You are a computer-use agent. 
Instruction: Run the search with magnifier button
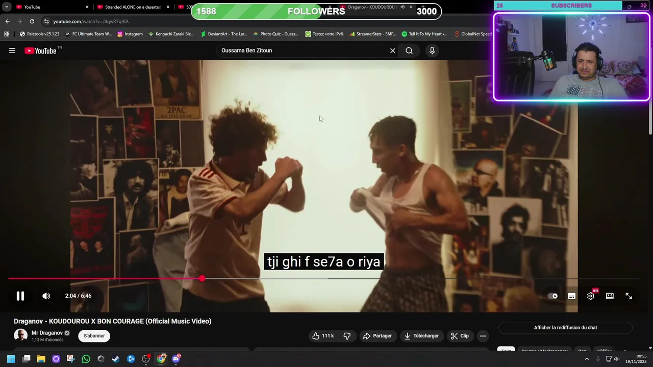pyautogui.click(x=409, y=50)
